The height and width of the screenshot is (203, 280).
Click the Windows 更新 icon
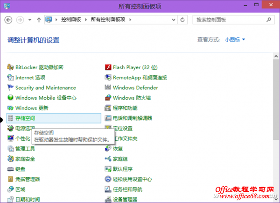point(10,108)
